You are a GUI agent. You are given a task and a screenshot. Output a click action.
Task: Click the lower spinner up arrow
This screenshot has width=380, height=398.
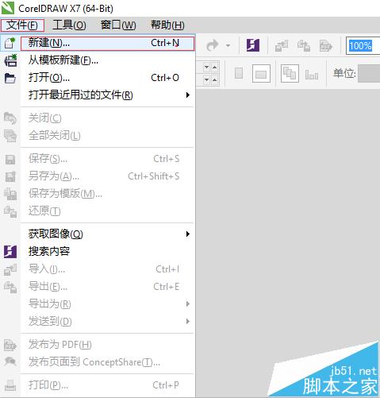coord(215,79)
